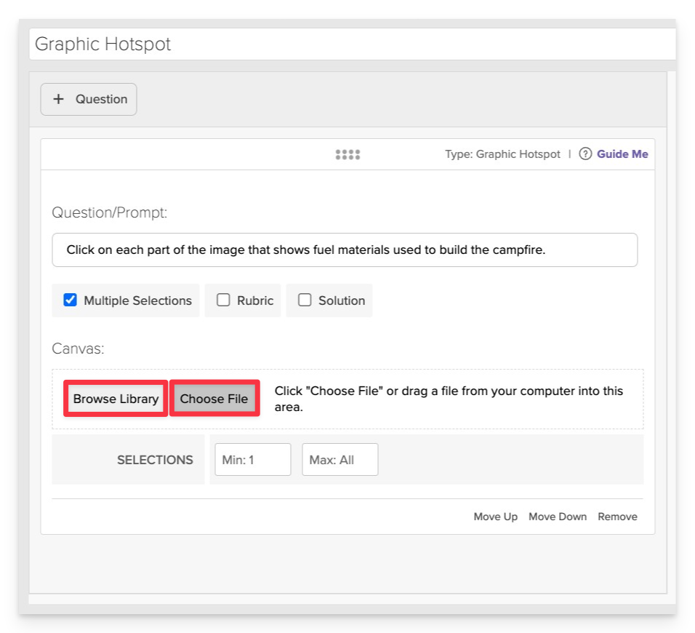Open the Guide Me link
Viewport: 695px width, 633px height.
coord(622,154)
